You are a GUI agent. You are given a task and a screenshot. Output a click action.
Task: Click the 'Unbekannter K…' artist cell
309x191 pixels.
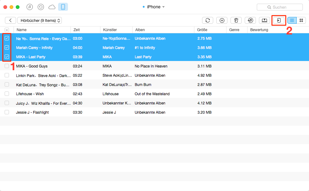[117, 103]
